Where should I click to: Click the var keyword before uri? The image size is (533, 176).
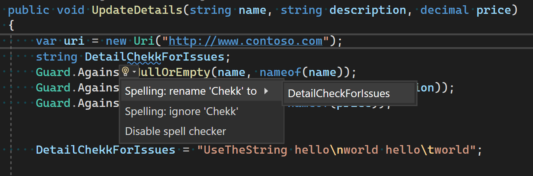[x=48, y=41]
